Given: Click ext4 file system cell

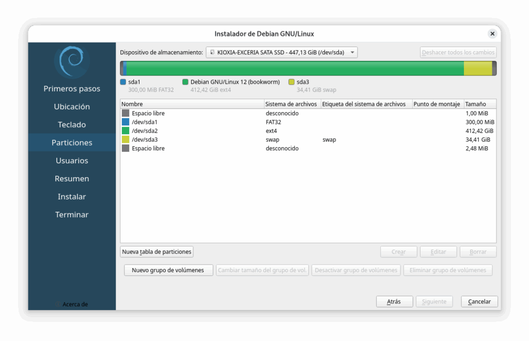Looking at the screenshot, I should click(x=271, y=131).
